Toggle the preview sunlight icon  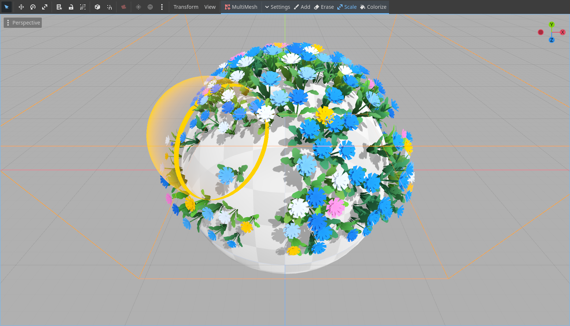tap(138, 7)
